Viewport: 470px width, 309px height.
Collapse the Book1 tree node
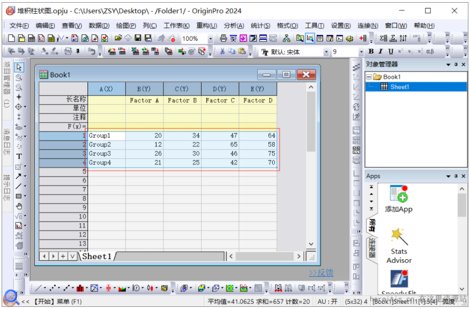(369, 77)
